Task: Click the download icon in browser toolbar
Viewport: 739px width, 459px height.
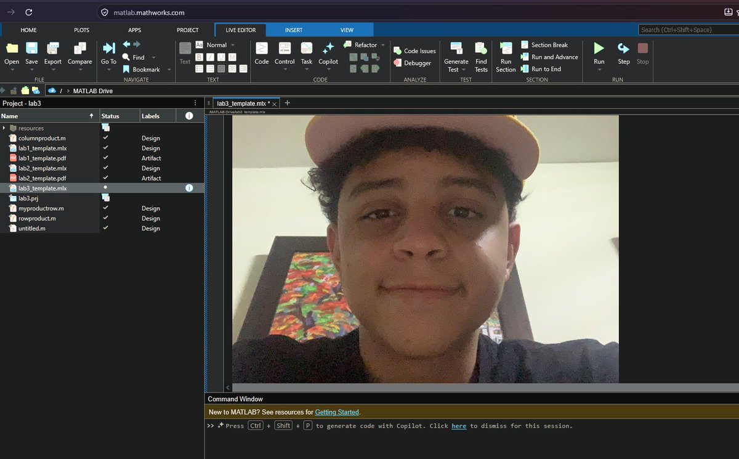Action: pos(729,12)
